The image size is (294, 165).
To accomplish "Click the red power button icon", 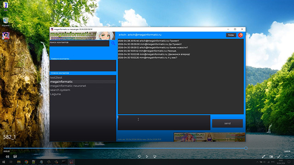I will (x=240, y=35).
